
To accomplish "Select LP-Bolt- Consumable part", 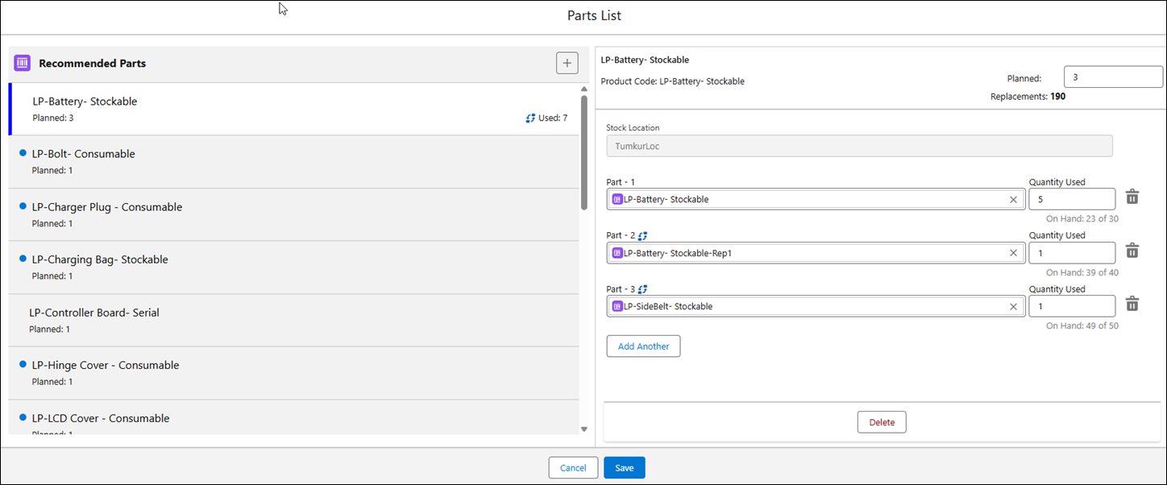I will pos(293,162).
